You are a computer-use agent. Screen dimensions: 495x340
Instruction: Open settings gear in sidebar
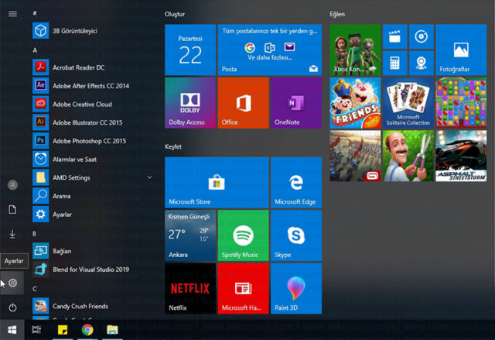pos(12,283)
